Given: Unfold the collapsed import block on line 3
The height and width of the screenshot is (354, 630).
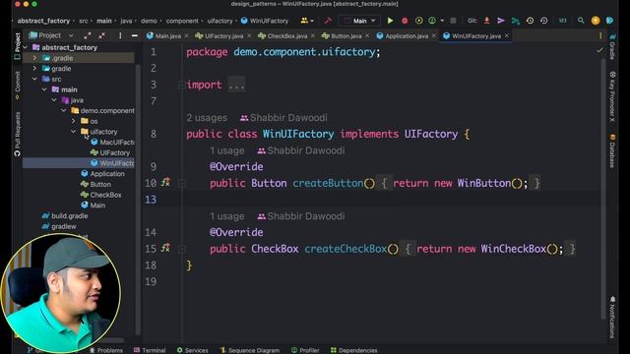Looking at the screenshot, I should pos(181,85).
